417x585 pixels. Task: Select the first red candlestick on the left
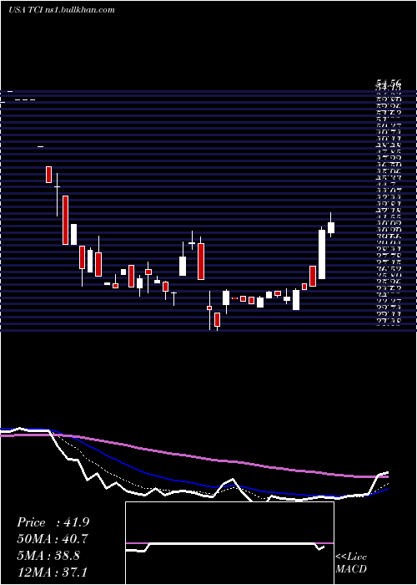pos(48,175)
